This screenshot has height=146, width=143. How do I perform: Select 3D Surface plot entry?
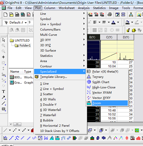click(60, 51)
